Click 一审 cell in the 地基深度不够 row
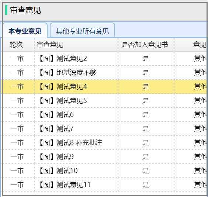Viewport: 208px width, 197px height. pyautogui.click(x=17, y=73)
